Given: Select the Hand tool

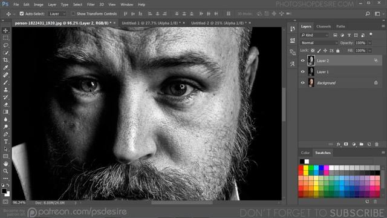Looking at the screenshot, I should click(x=5, y=163).
